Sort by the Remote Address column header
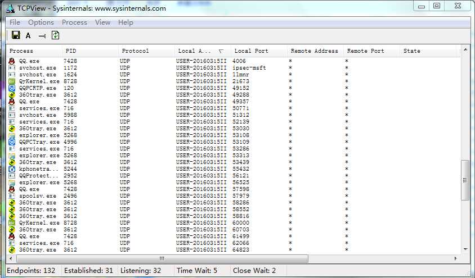475x278 pixels. point(315,51)
